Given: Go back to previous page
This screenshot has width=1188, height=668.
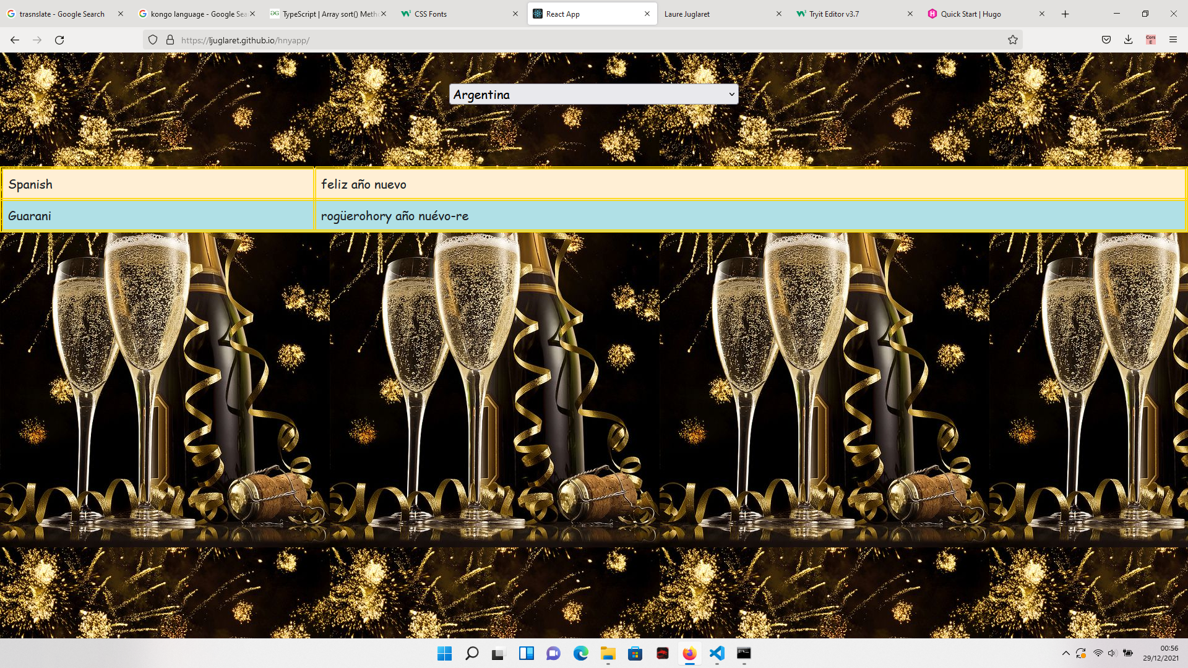Looking at the screenshot, I should click(x=15, y=40).
